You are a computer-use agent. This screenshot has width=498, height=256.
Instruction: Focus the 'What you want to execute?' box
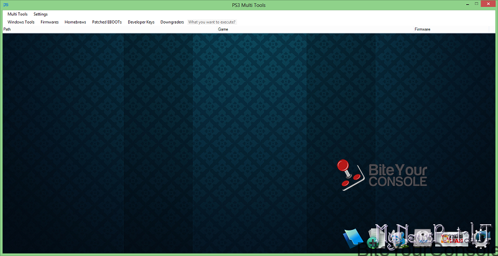point(212,22)
